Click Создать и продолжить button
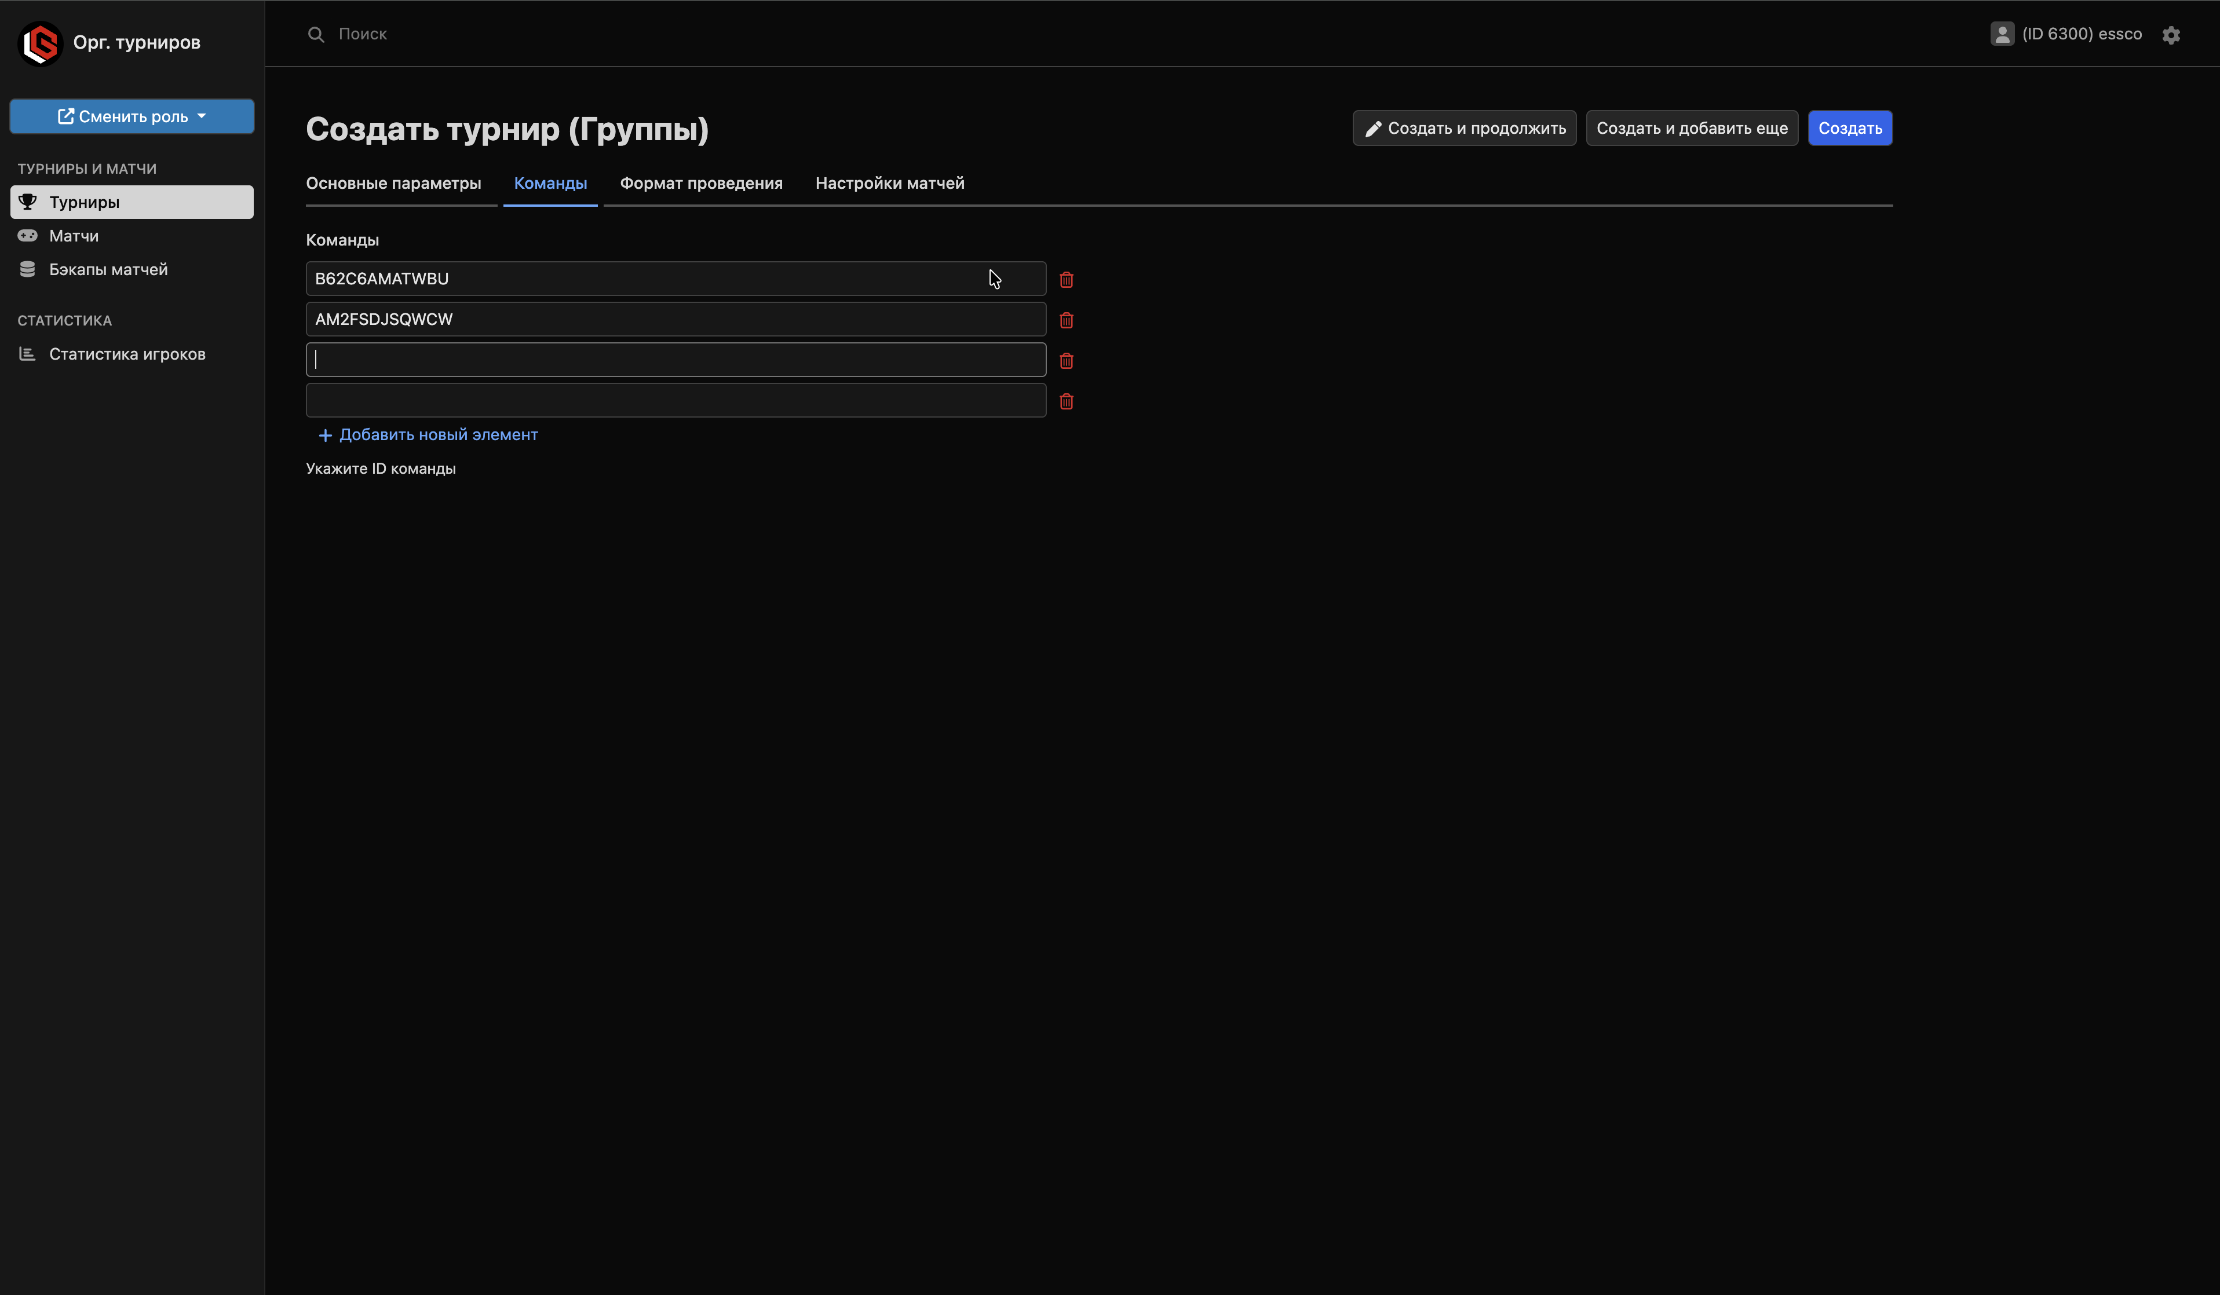Image resolution: width=2220 pixels, height=1295 pixels. pos(1464,129)
